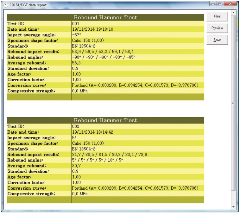Click the app icon in title bar
This screenshot has width=240, height=213.
coord(6,5)
